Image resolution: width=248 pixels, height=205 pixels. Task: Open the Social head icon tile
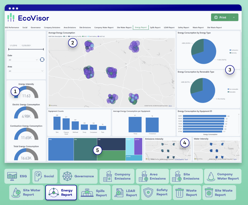click(x=45, y=176)
